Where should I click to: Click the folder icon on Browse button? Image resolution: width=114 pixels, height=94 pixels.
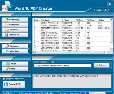click(96, 65)
